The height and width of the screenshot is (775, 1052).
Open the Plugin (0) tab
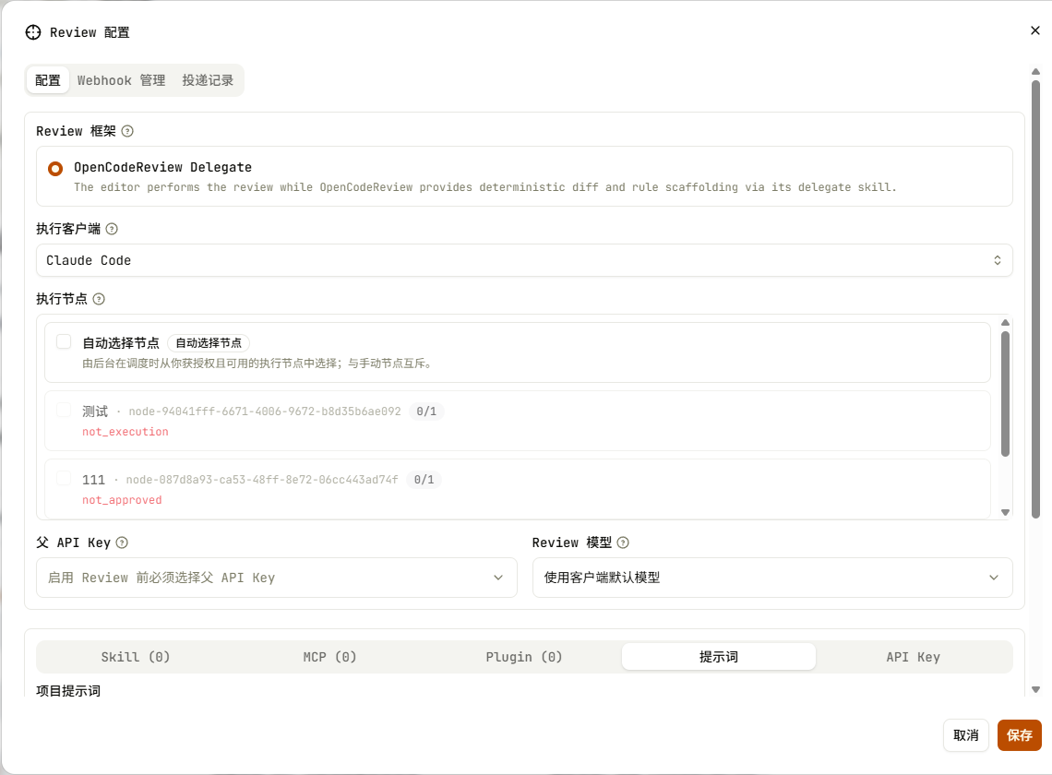click(x=524, y=657)
